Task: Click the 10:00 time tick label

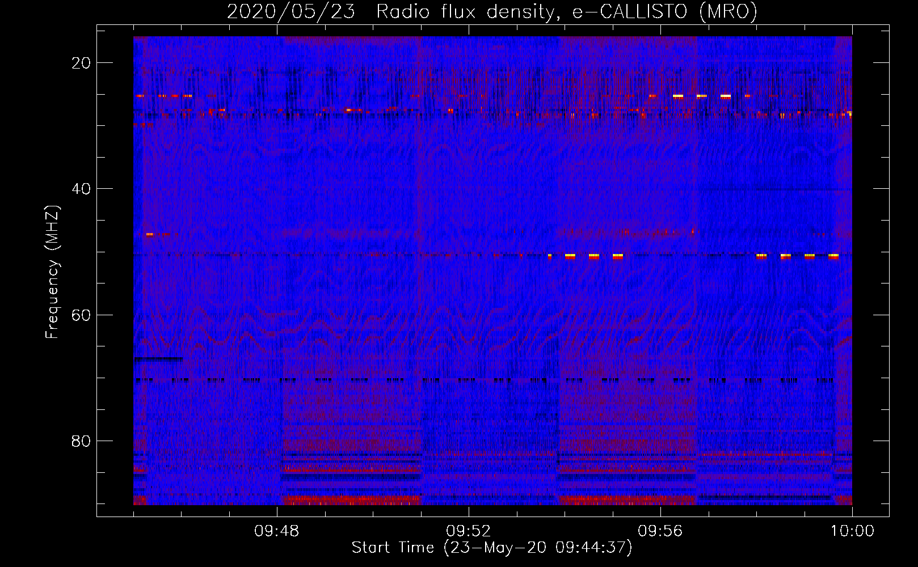Action: pyautogui.click(x=853, y=531)
